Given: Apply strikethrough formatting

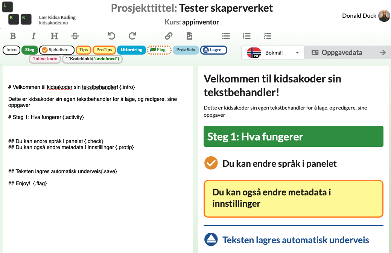Looking at the screenshot, I should point(75,36).
